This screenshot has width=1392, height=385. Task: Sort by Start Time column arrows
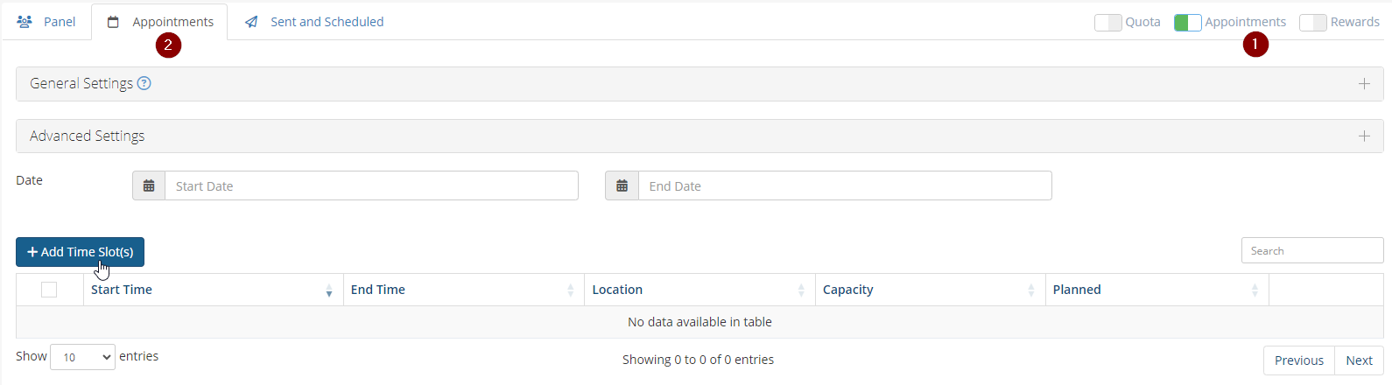tap(329, 290)
